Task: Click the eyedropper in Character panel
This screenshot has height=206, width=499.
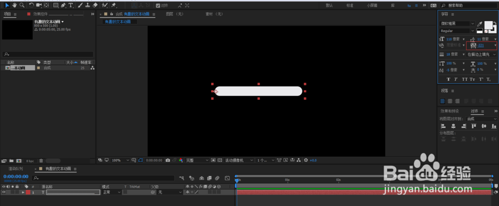Action: click(480, 24)
